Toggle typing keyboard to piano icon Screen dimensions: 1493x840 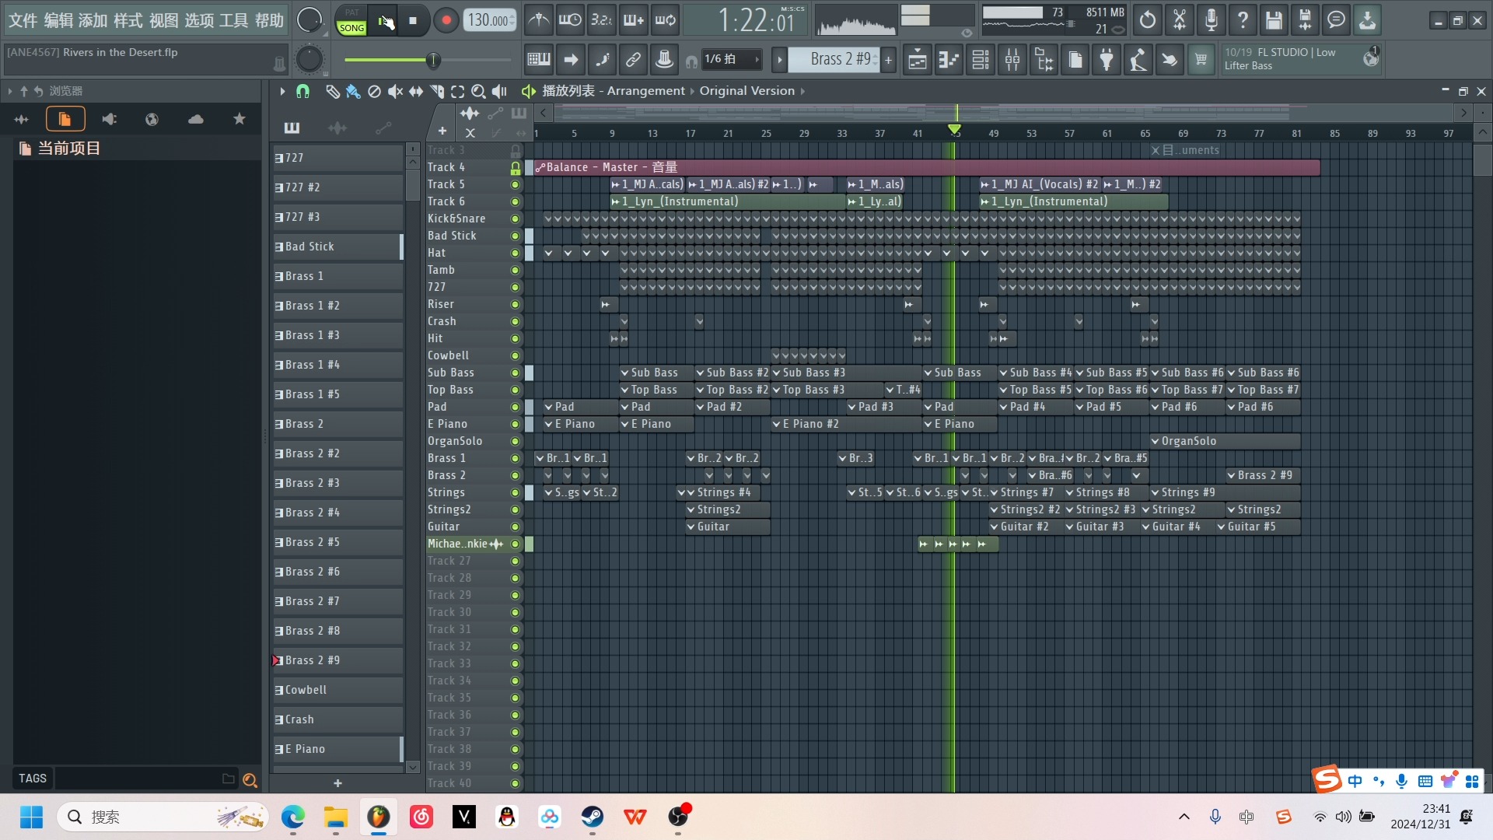[538, 59]
